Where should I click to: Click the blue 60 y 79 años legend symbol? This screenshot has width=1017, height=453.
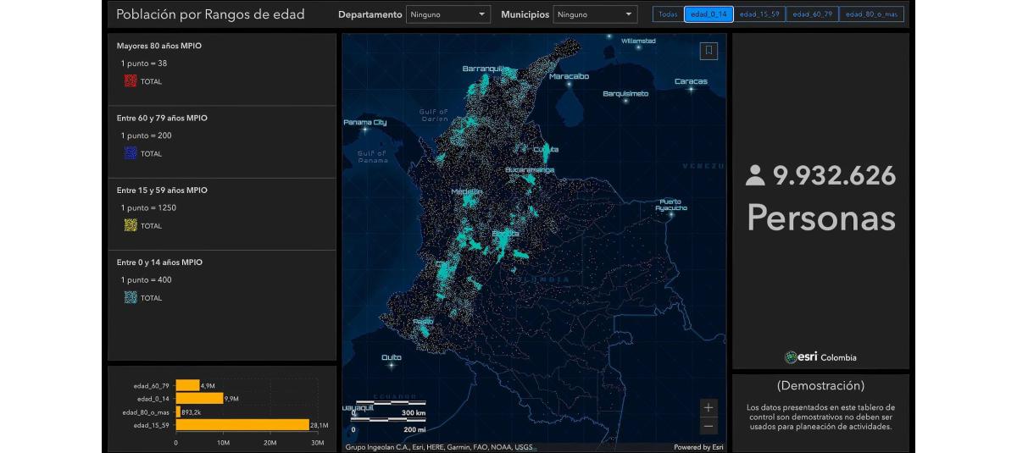(x=130, y=153)
